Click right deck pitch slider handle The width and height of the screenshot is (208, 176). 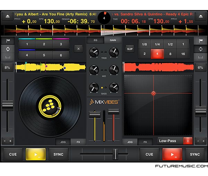coord(201,111)
